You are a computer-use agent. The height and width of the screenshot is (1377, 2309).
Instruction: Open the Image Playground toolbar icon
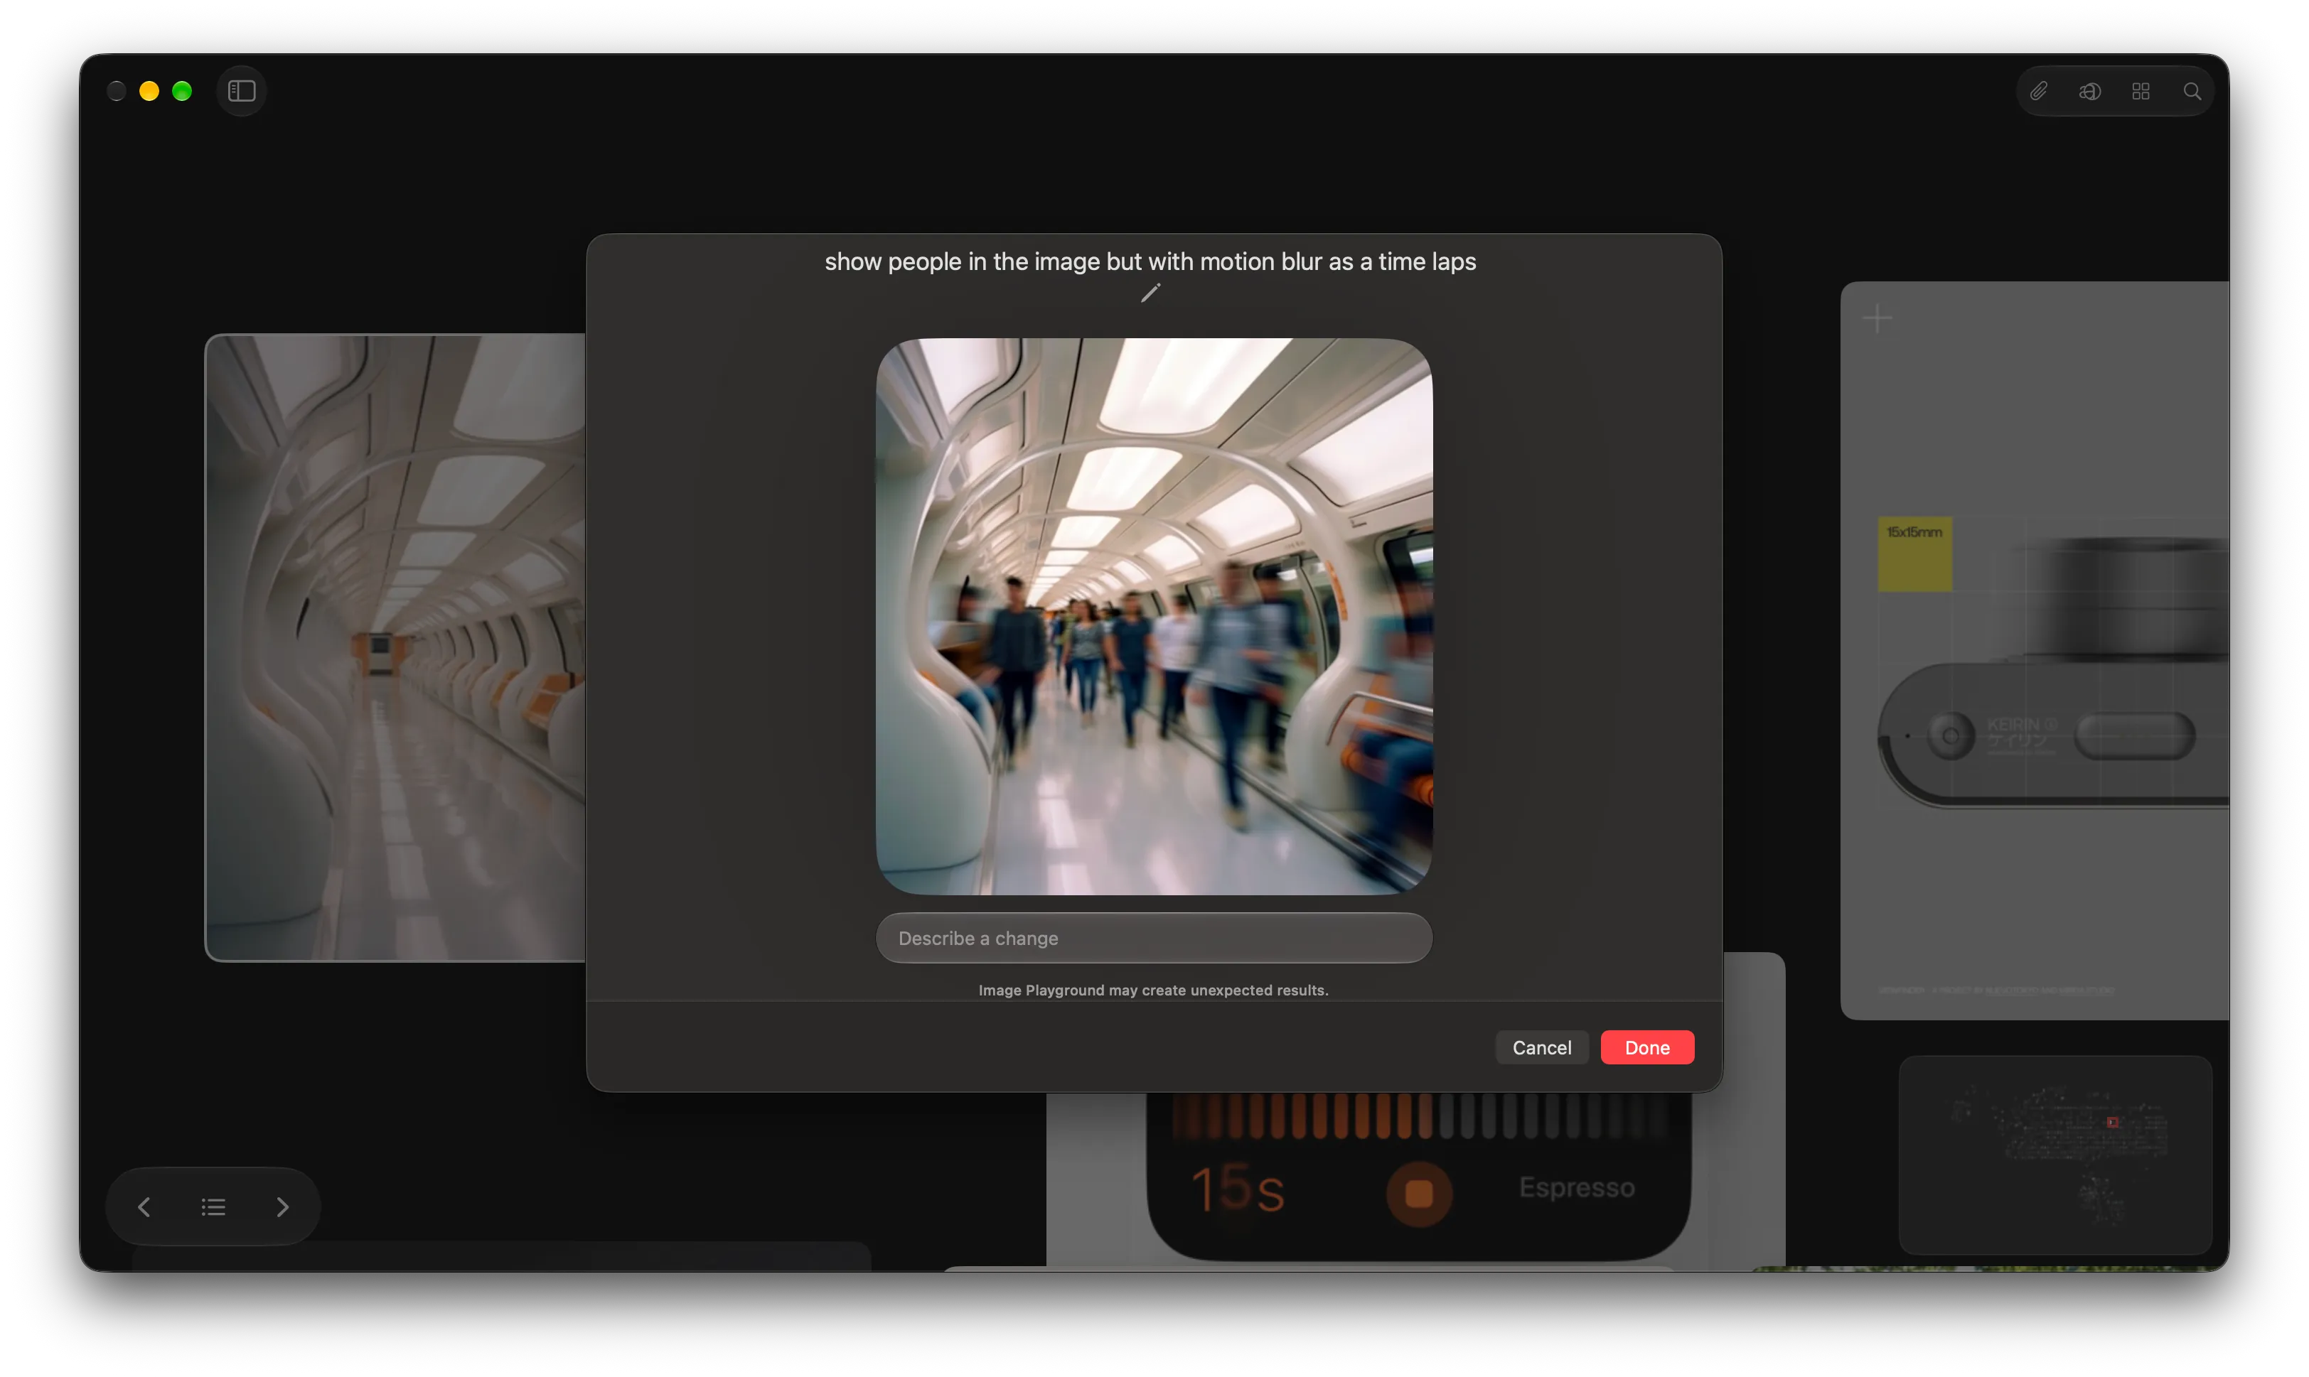click(x=2089, y=91)
